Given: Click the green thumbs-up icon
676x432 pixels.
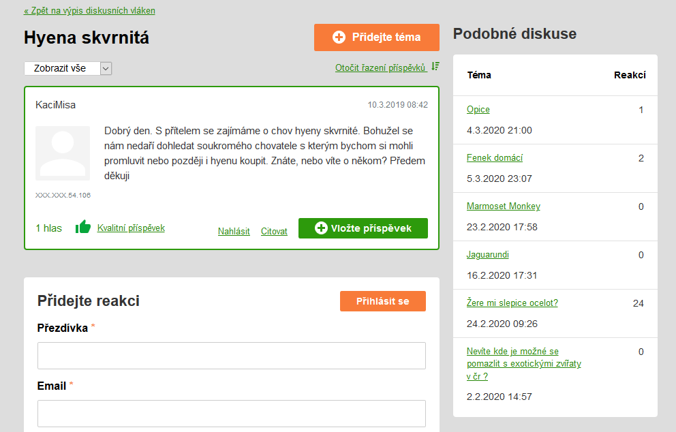Looking at the screenshot, I should tap(83, 228).
